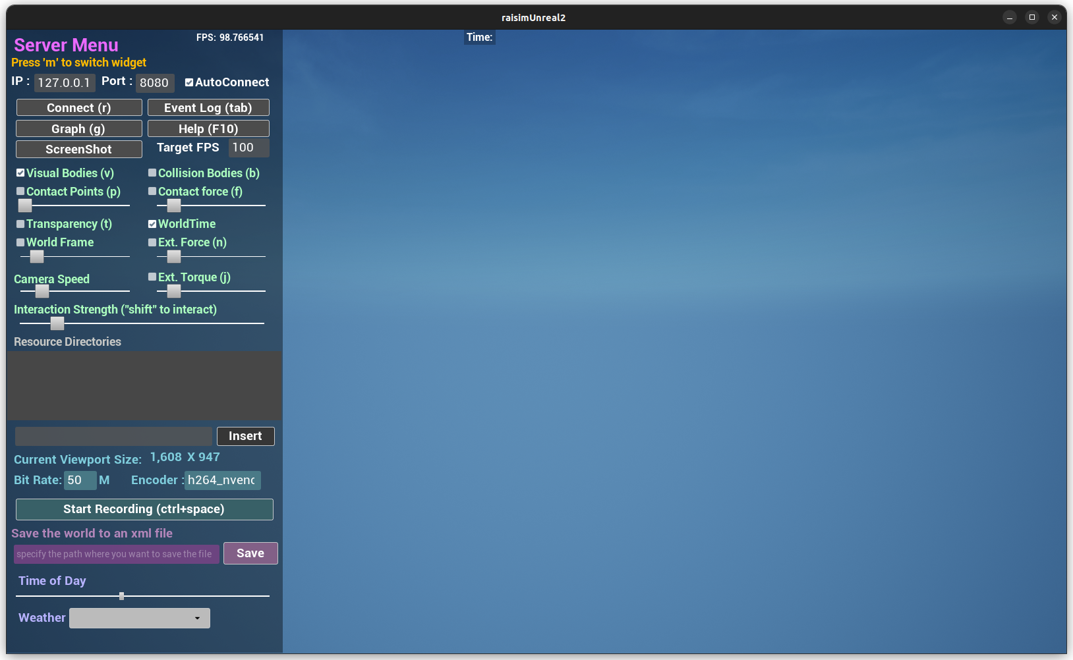Take a ScreenShot
Viewport: 1073px width, 660px height.
pos(79,150)
